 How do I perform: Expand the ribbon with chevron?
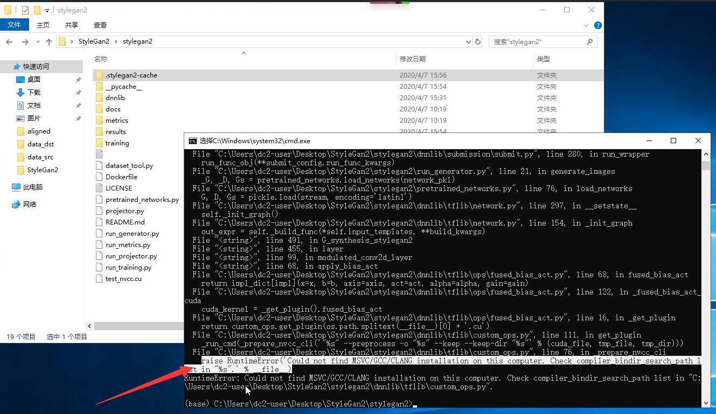point(586,25)
